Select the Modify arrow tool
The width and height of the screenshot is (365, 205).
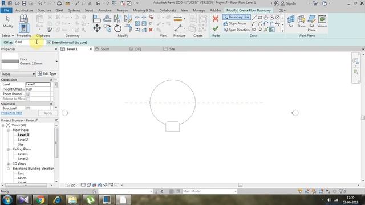[7, 22]
